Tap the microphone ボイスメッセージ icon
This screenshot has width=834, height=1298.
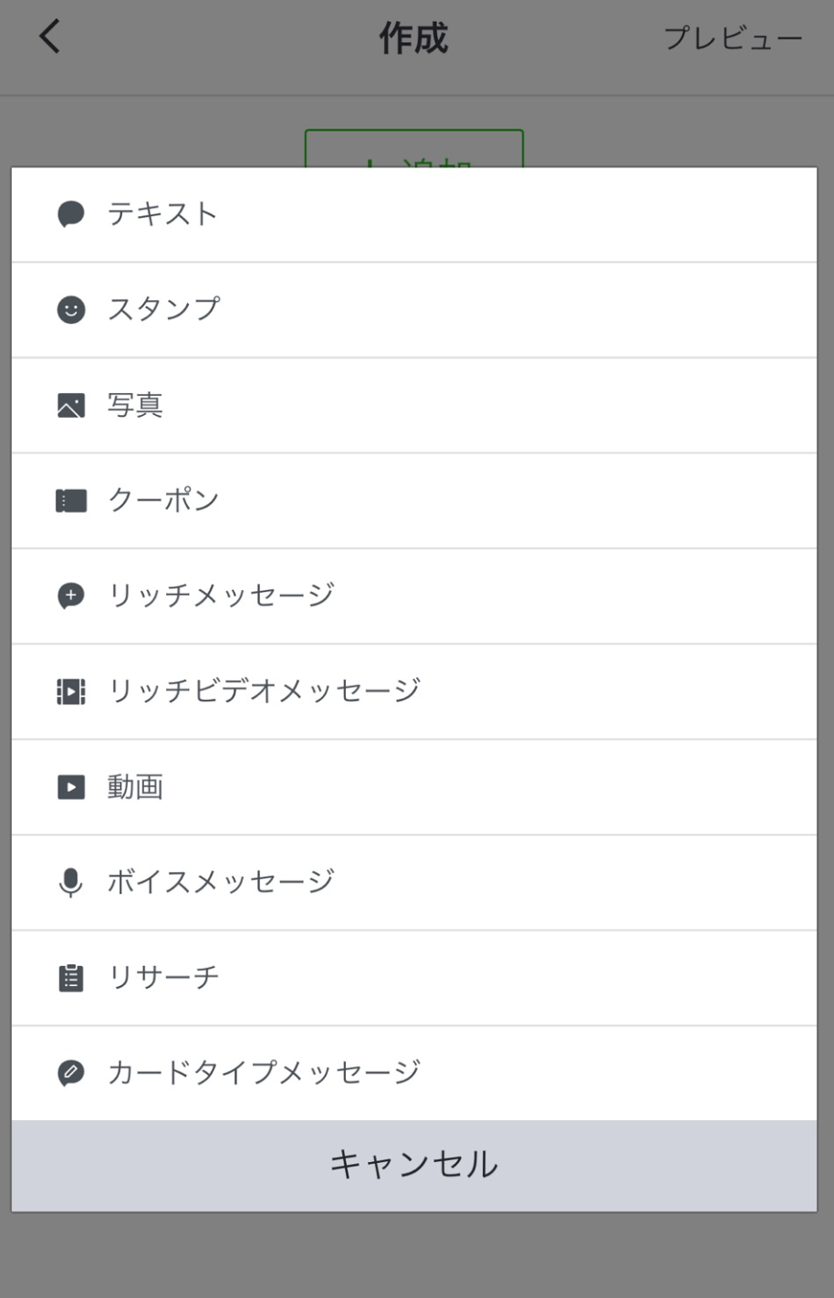(x=71, y=882)
